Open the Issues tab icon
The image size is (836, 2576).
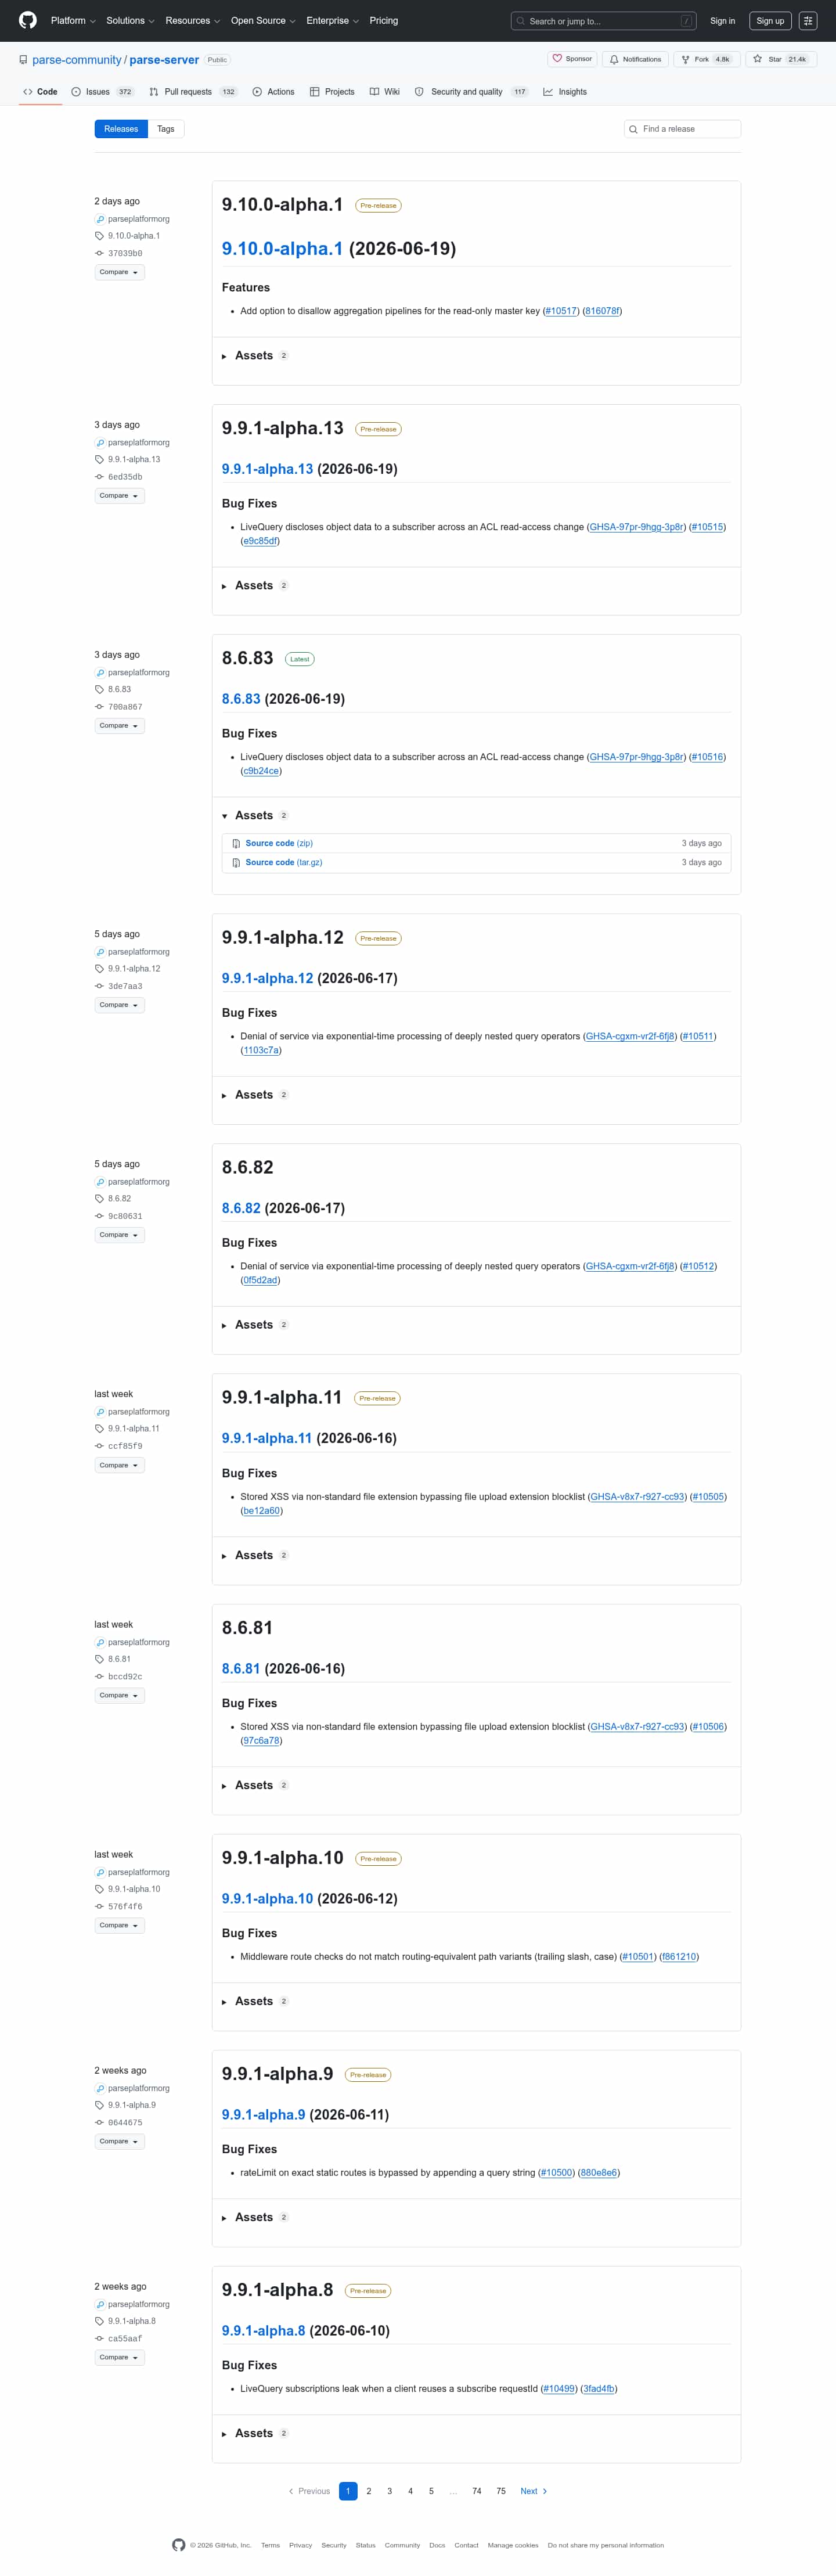pos(76,92)
